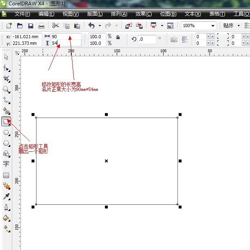Click the object width field showing 90
Viewport: 250px width, 250px height.
coord(66,37)
